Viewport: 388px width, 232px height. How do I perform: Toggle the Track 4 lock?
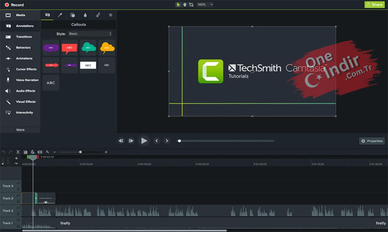click(x=18, y=189)
